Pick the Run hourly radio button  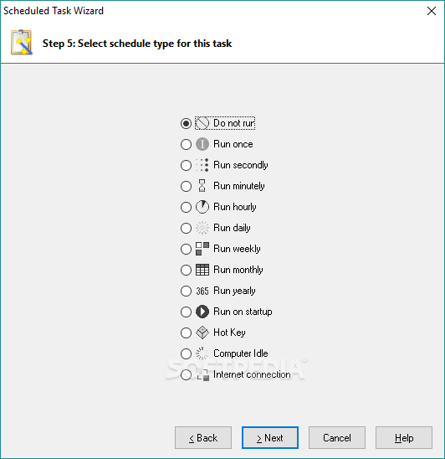(x=186, y=207)
